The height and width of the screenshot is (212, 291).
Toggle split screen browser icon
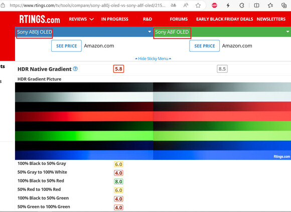coord(256,6)
